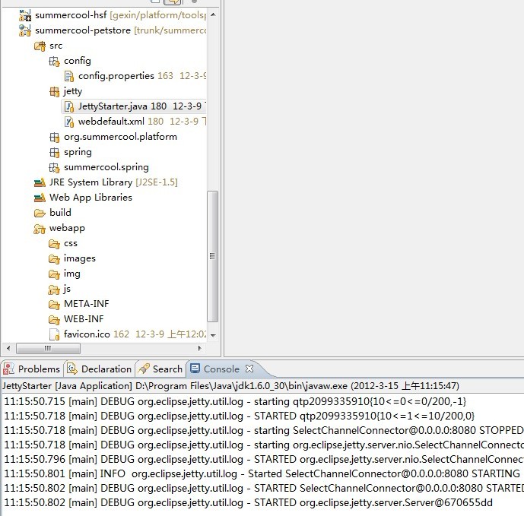Click the JettyStarter [Java Application] console header
The height and width of the screenshot is (516, 524).
(x=230, y=386)
